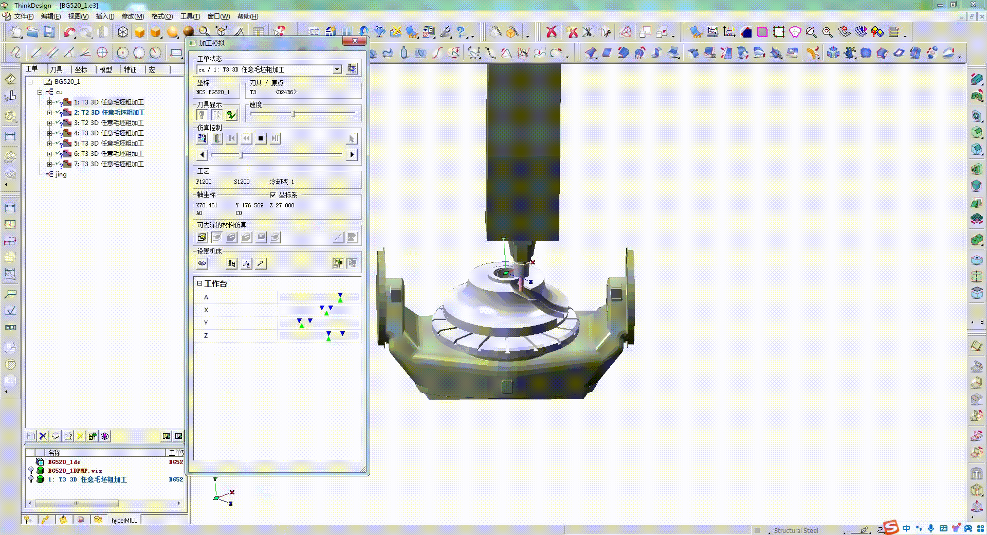Click the cursor pick icon in 仿真控制
This screenshot has height=535, width=987.
(x=352, y=138)
